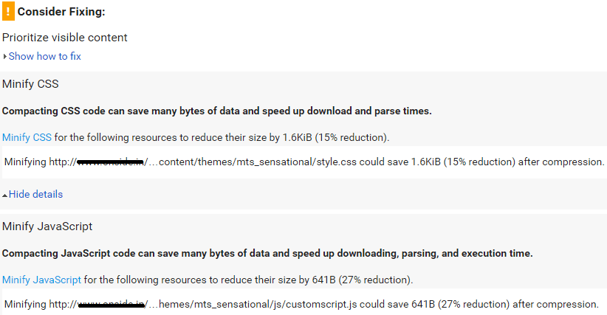The image size is (607, 315).
Task: Click the Prioritize visible content rule title
Action: pos(65,38)
